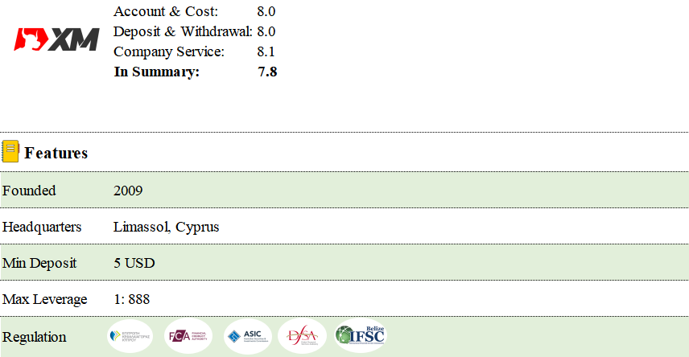Select 'Limassol, Cyprus' headquarters value
Viewport: 689px width, 357px height.
coord(166,227)
